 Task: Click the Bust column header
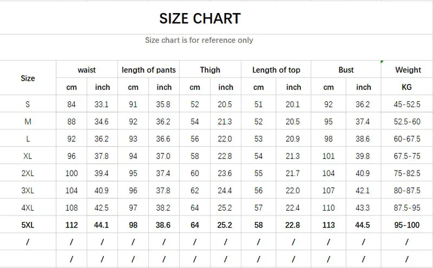click(x=346, y=70)
